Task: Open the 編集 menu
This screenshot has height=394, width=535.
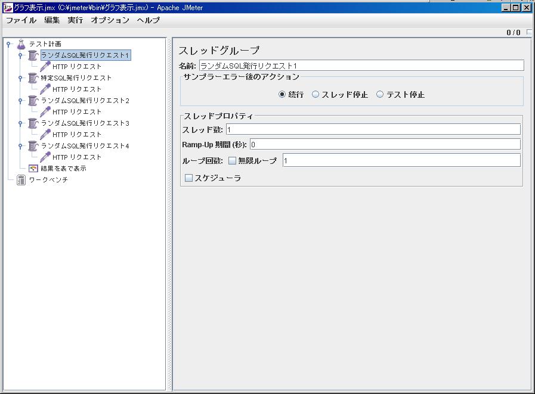Action: click(52, 20)
